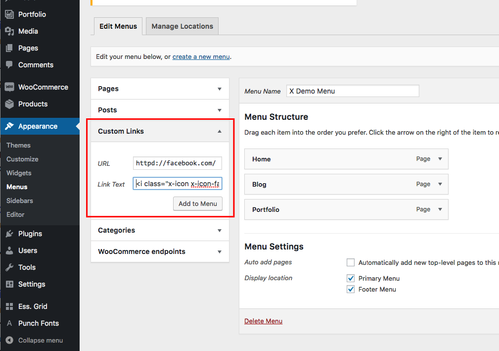Click the create a new menu link
The image size is (499, 351).
[x=201, y=56]
